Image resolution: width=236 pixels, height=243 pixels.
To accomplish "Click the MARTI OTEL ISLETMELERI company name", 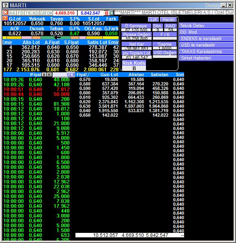I will coord(176,13).
